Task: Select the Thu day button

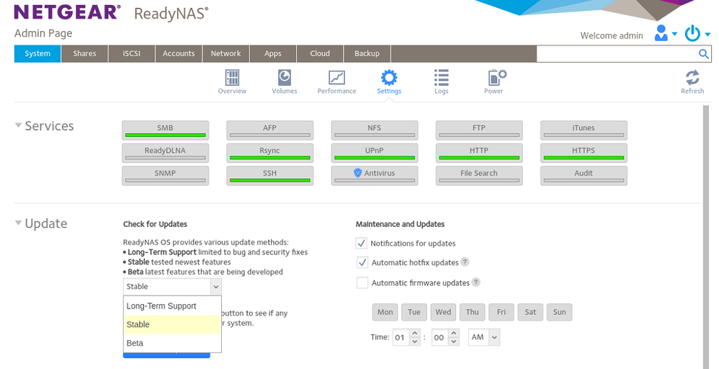Action: coord(473,312)
